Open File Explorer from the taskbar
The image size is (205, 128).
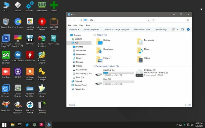tap(13, 125)
